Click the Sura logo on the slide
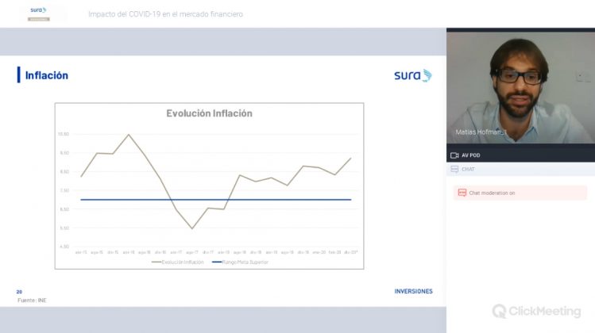Screen dimensions: 595x333 pos(412,75)
